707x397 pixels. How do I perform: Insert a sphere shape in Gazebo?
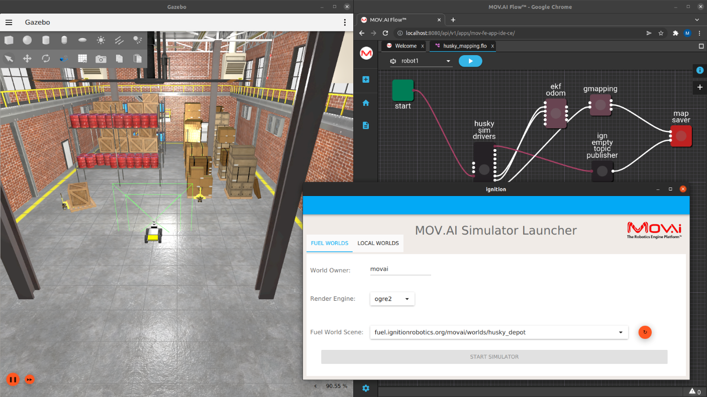(x=27, y=40)
